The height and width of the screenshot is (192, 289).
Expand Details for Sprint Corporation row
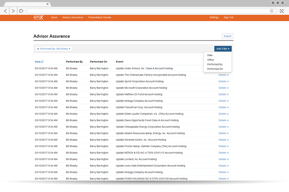pos(224,82)
